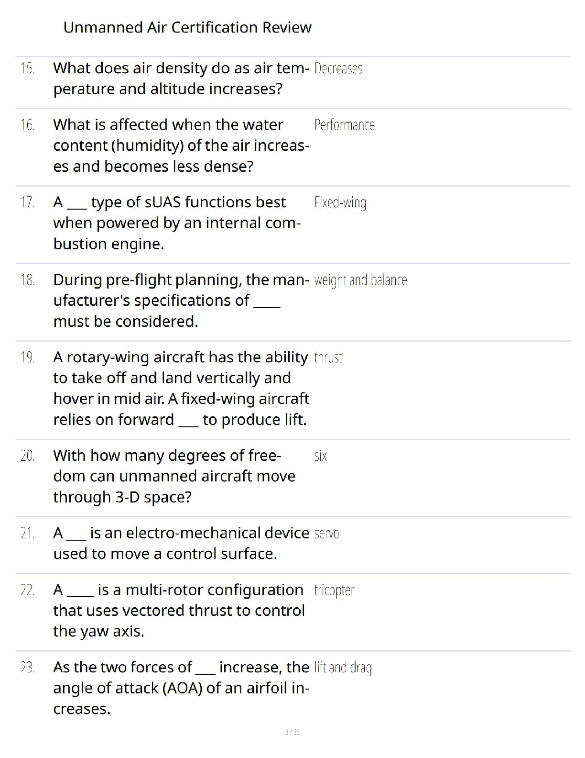
Task: Select the 'servo' answer
Action: click(327, 534)
